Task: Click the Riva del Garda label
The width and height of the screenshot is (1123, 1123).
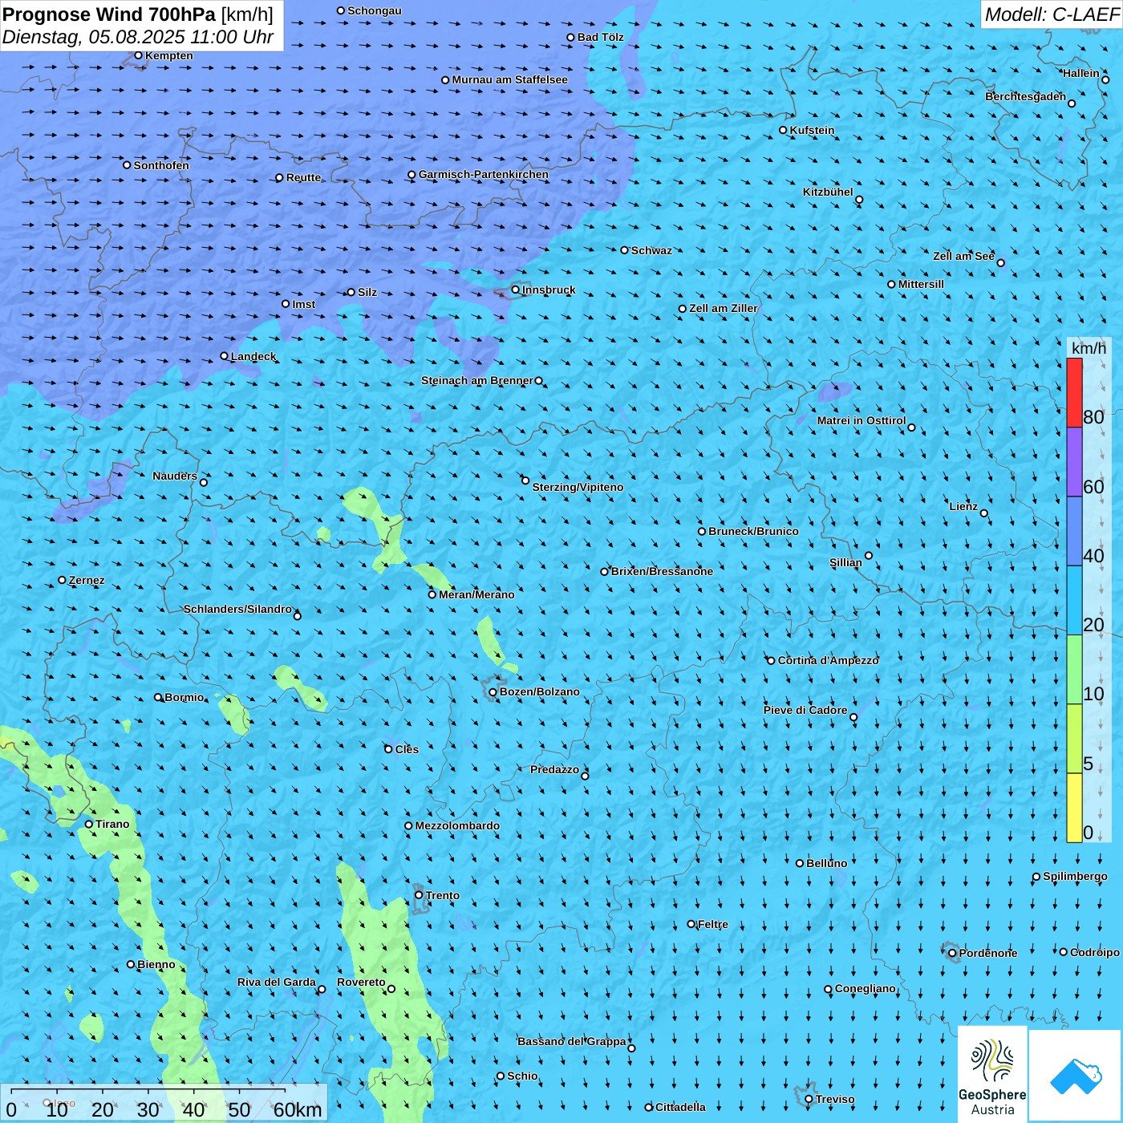Action: tap(277, 982)
